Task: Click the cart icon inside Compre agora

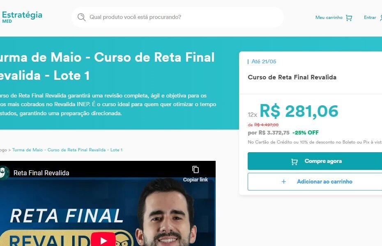Action: pos(294,162)
